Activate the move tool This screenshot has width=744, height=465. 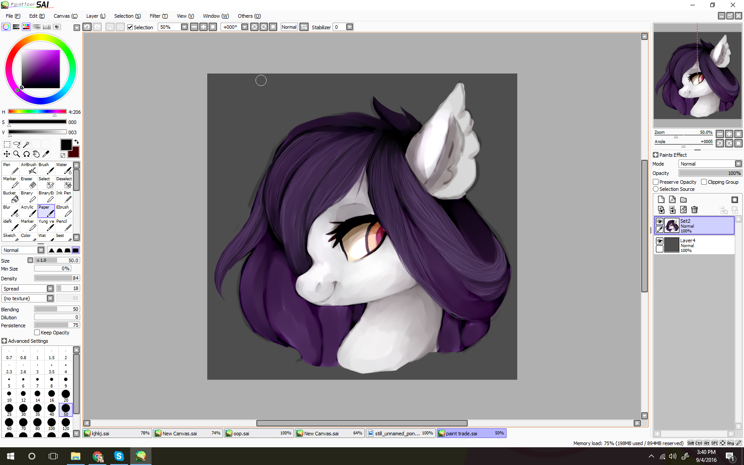(7, 154)
